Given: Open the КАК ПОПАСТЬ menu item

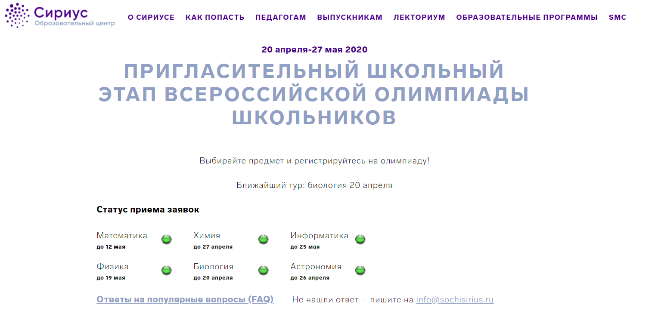Looking at the screenshot, I should tap(215, 18).
